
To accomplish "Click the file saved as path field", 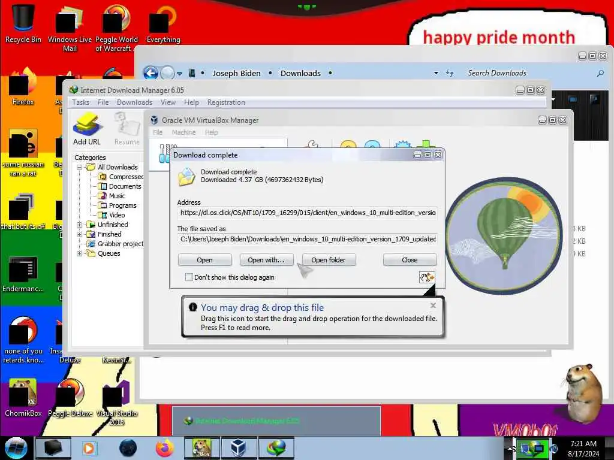I will (x=308, y=239).
